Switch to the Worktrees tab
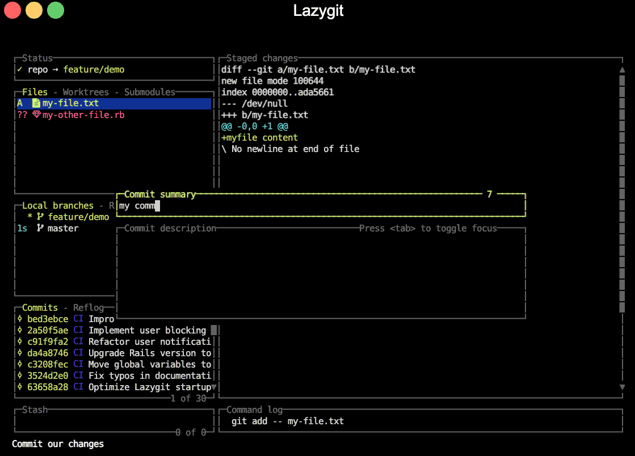The image size is (635, 456). (86, 92)
